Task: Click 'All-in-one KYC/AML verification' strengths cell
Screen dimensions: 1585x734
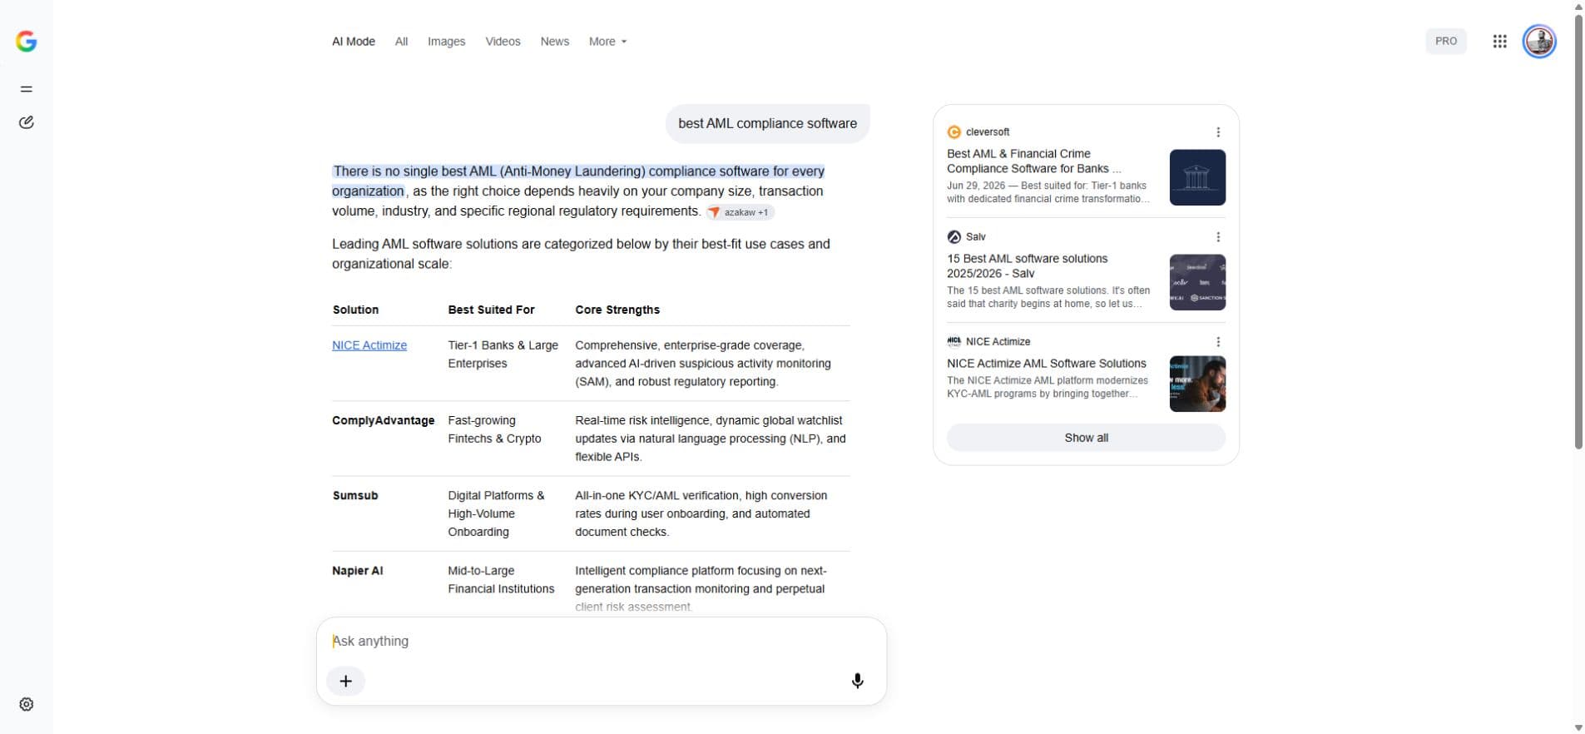Action: tap(701, 513)
